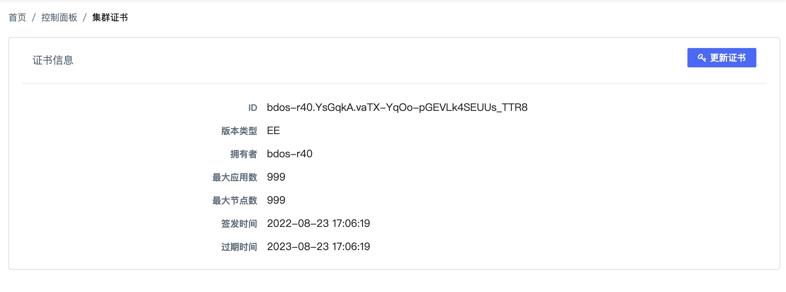The height and width of the screenshot is (292, 786).
Task: Click the 签发时间 label
Action: click(239, 224)
